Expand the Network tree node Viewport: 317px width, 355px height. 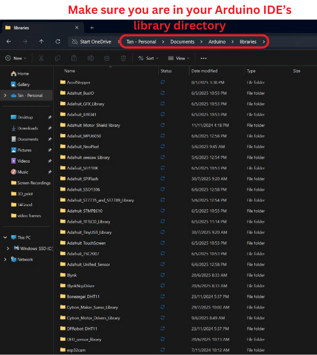(x=5, y=259)
